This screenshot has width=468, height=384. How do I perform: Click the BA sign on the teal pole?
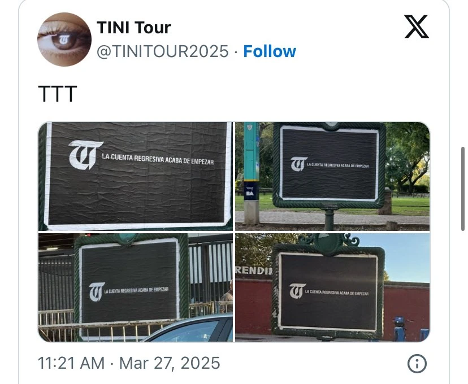coord(250,191)
